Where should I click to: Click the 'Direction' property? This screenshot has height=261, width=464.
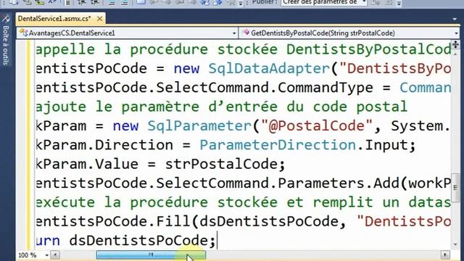(x=133, y=145)
